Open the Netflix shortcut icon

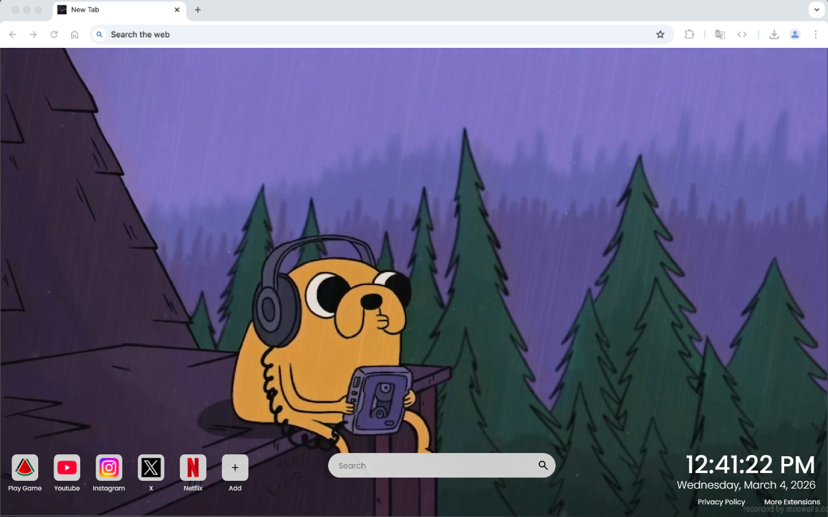tap(193, 467)
